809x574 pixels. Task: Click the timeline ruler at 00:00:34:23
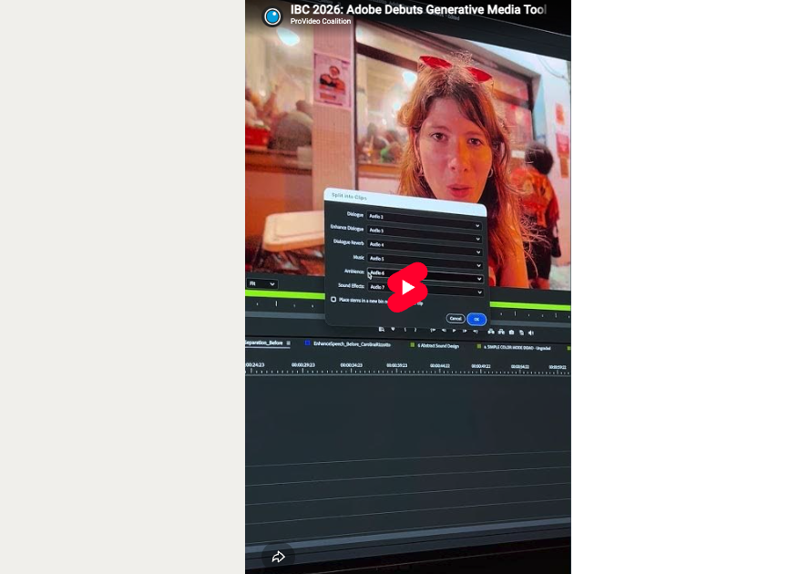pyautogui.click(x=351, y=365)
